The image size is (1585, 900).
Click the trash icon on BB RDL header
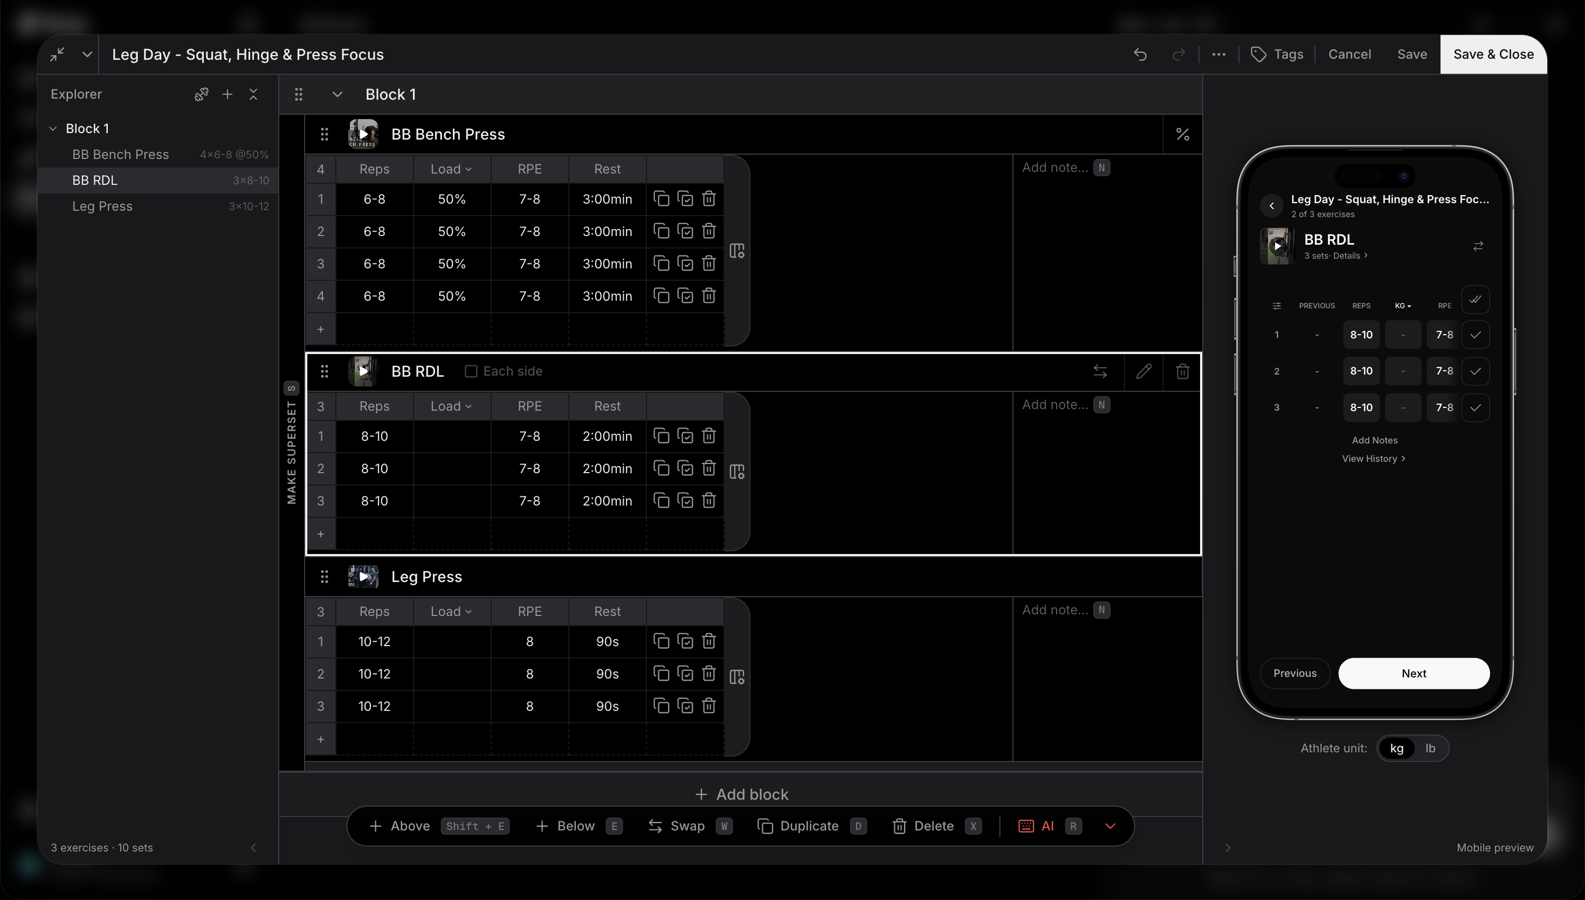[1182, 371]
